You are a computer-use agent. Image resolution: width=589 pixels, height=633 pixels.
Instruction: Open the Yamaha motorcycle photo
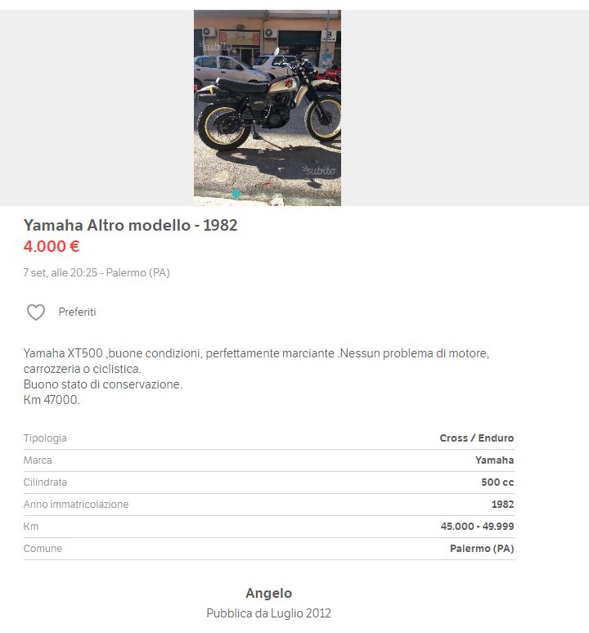click(268, 108)
